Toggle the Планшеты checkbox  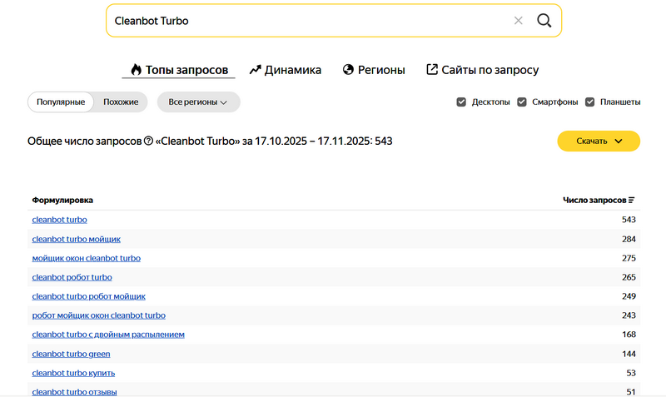[590, 102]
